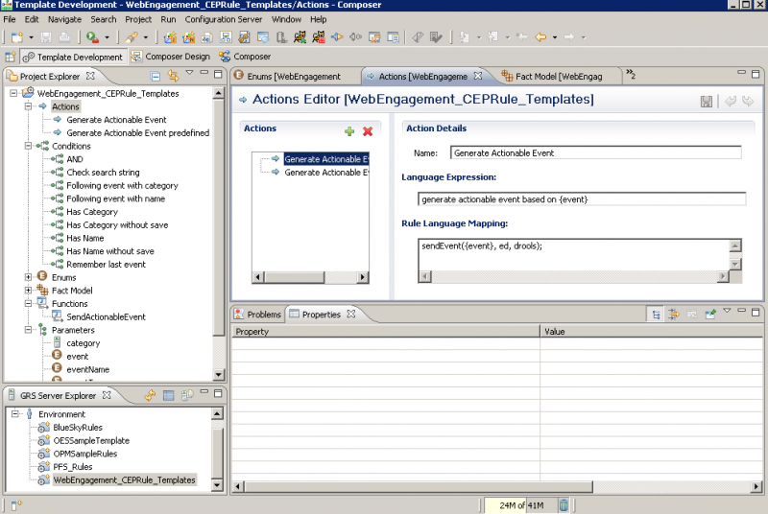Viewport: 768px width, 514px height.
Task: Click the Tomcat start cat icon
Action: 300,37
